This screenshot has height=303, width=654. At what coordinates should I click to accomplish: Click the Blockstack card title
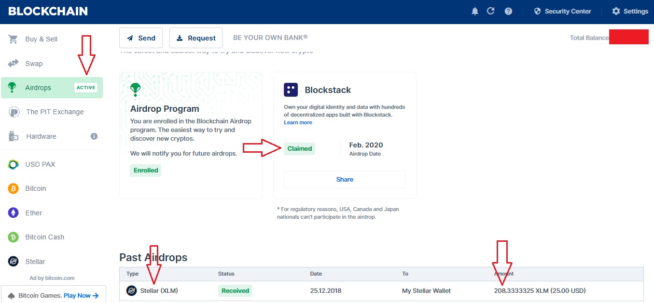(328, 90)
